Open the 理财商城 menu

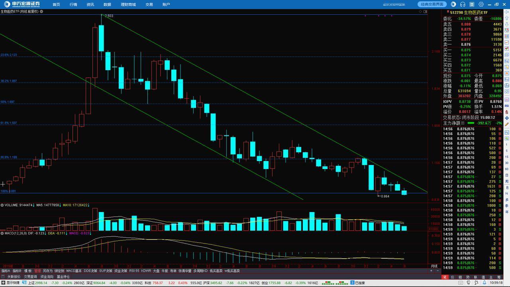128,4
